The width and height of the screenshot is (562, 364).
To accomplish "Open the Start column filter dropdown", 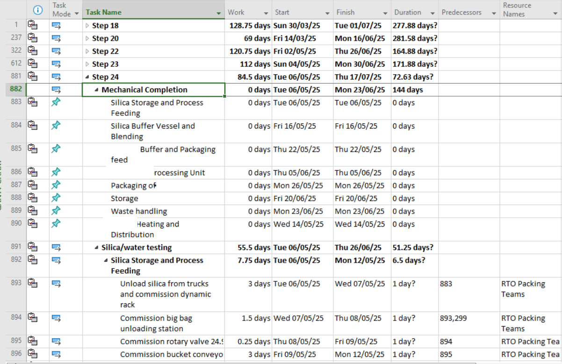I will tap(328, 13).
